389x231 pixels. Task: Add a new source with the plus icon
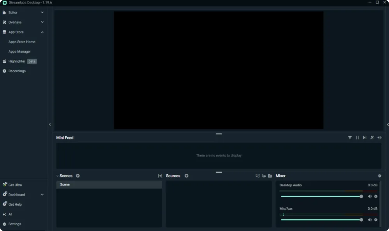187,176
